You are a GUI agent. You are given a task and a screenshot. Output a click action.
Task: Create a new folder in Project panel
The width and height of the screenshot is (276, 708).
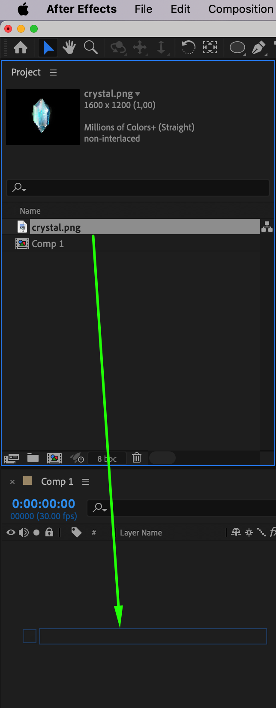pyautogui.click(x=33, y=458)
